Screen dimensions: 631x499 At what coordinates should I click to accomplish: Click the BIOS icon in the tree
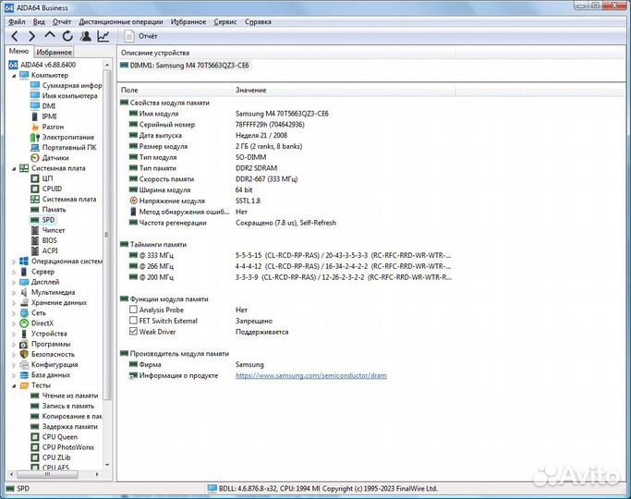point(35,240)
